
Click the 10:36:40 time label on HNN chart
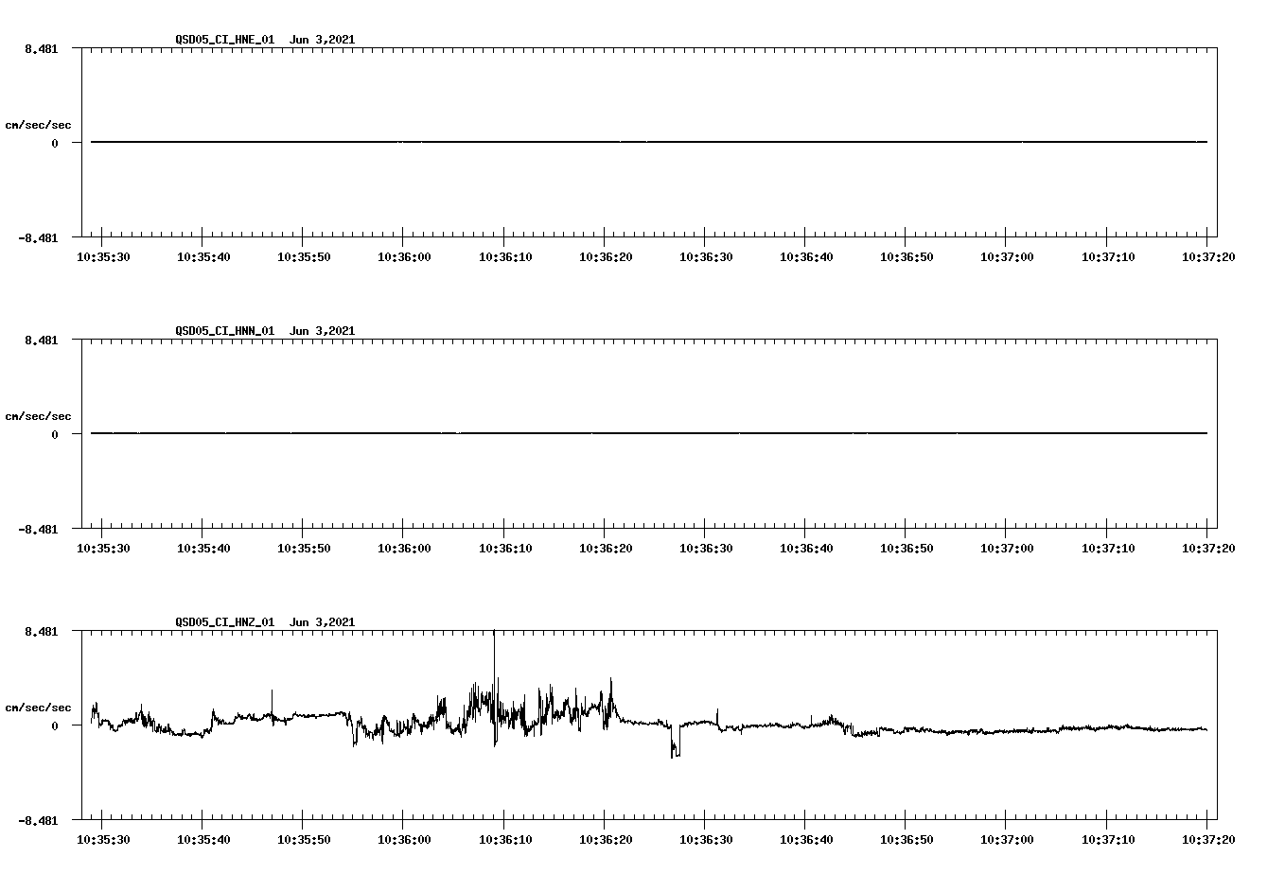coord(805,548)
